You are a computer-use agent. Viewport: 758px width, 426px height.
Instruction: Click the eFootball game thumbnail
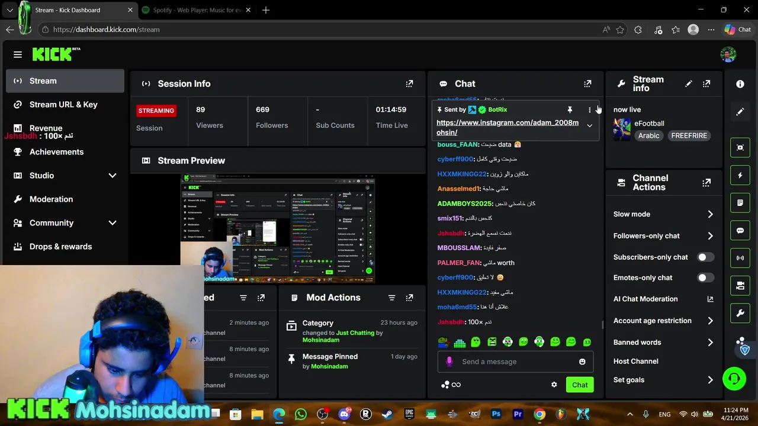coord(622,129)
